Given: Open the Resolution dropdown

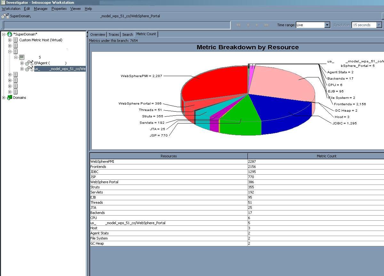Looking at the screenshot, I should pos(379,25).
